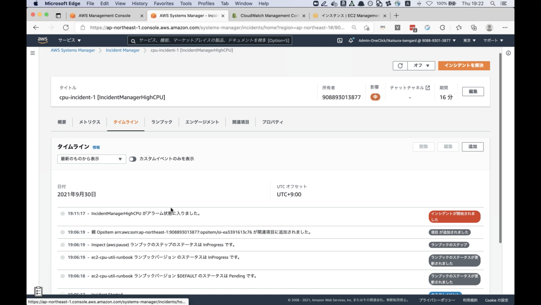541x305 pixels.
Task: Open macOS Control Center icon
Action: click(x=504, y=3)
